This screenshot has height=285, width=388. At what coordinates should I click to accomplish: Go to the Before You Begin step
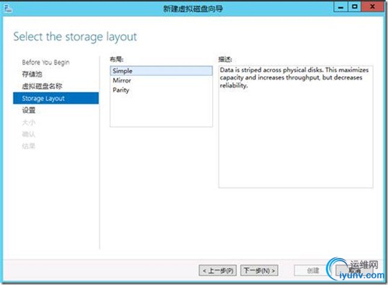click(x=46, y=63)
